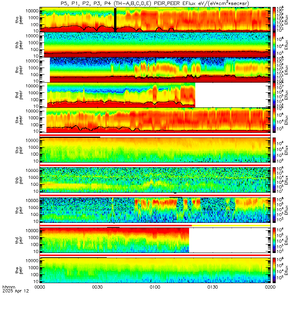Click the thb peer electron spectrogram panel

[x=155, y=45]
